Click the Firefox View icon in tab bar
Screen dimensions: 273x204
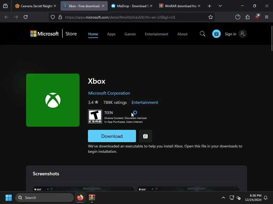pyautogui.click(x=5, y=6)
